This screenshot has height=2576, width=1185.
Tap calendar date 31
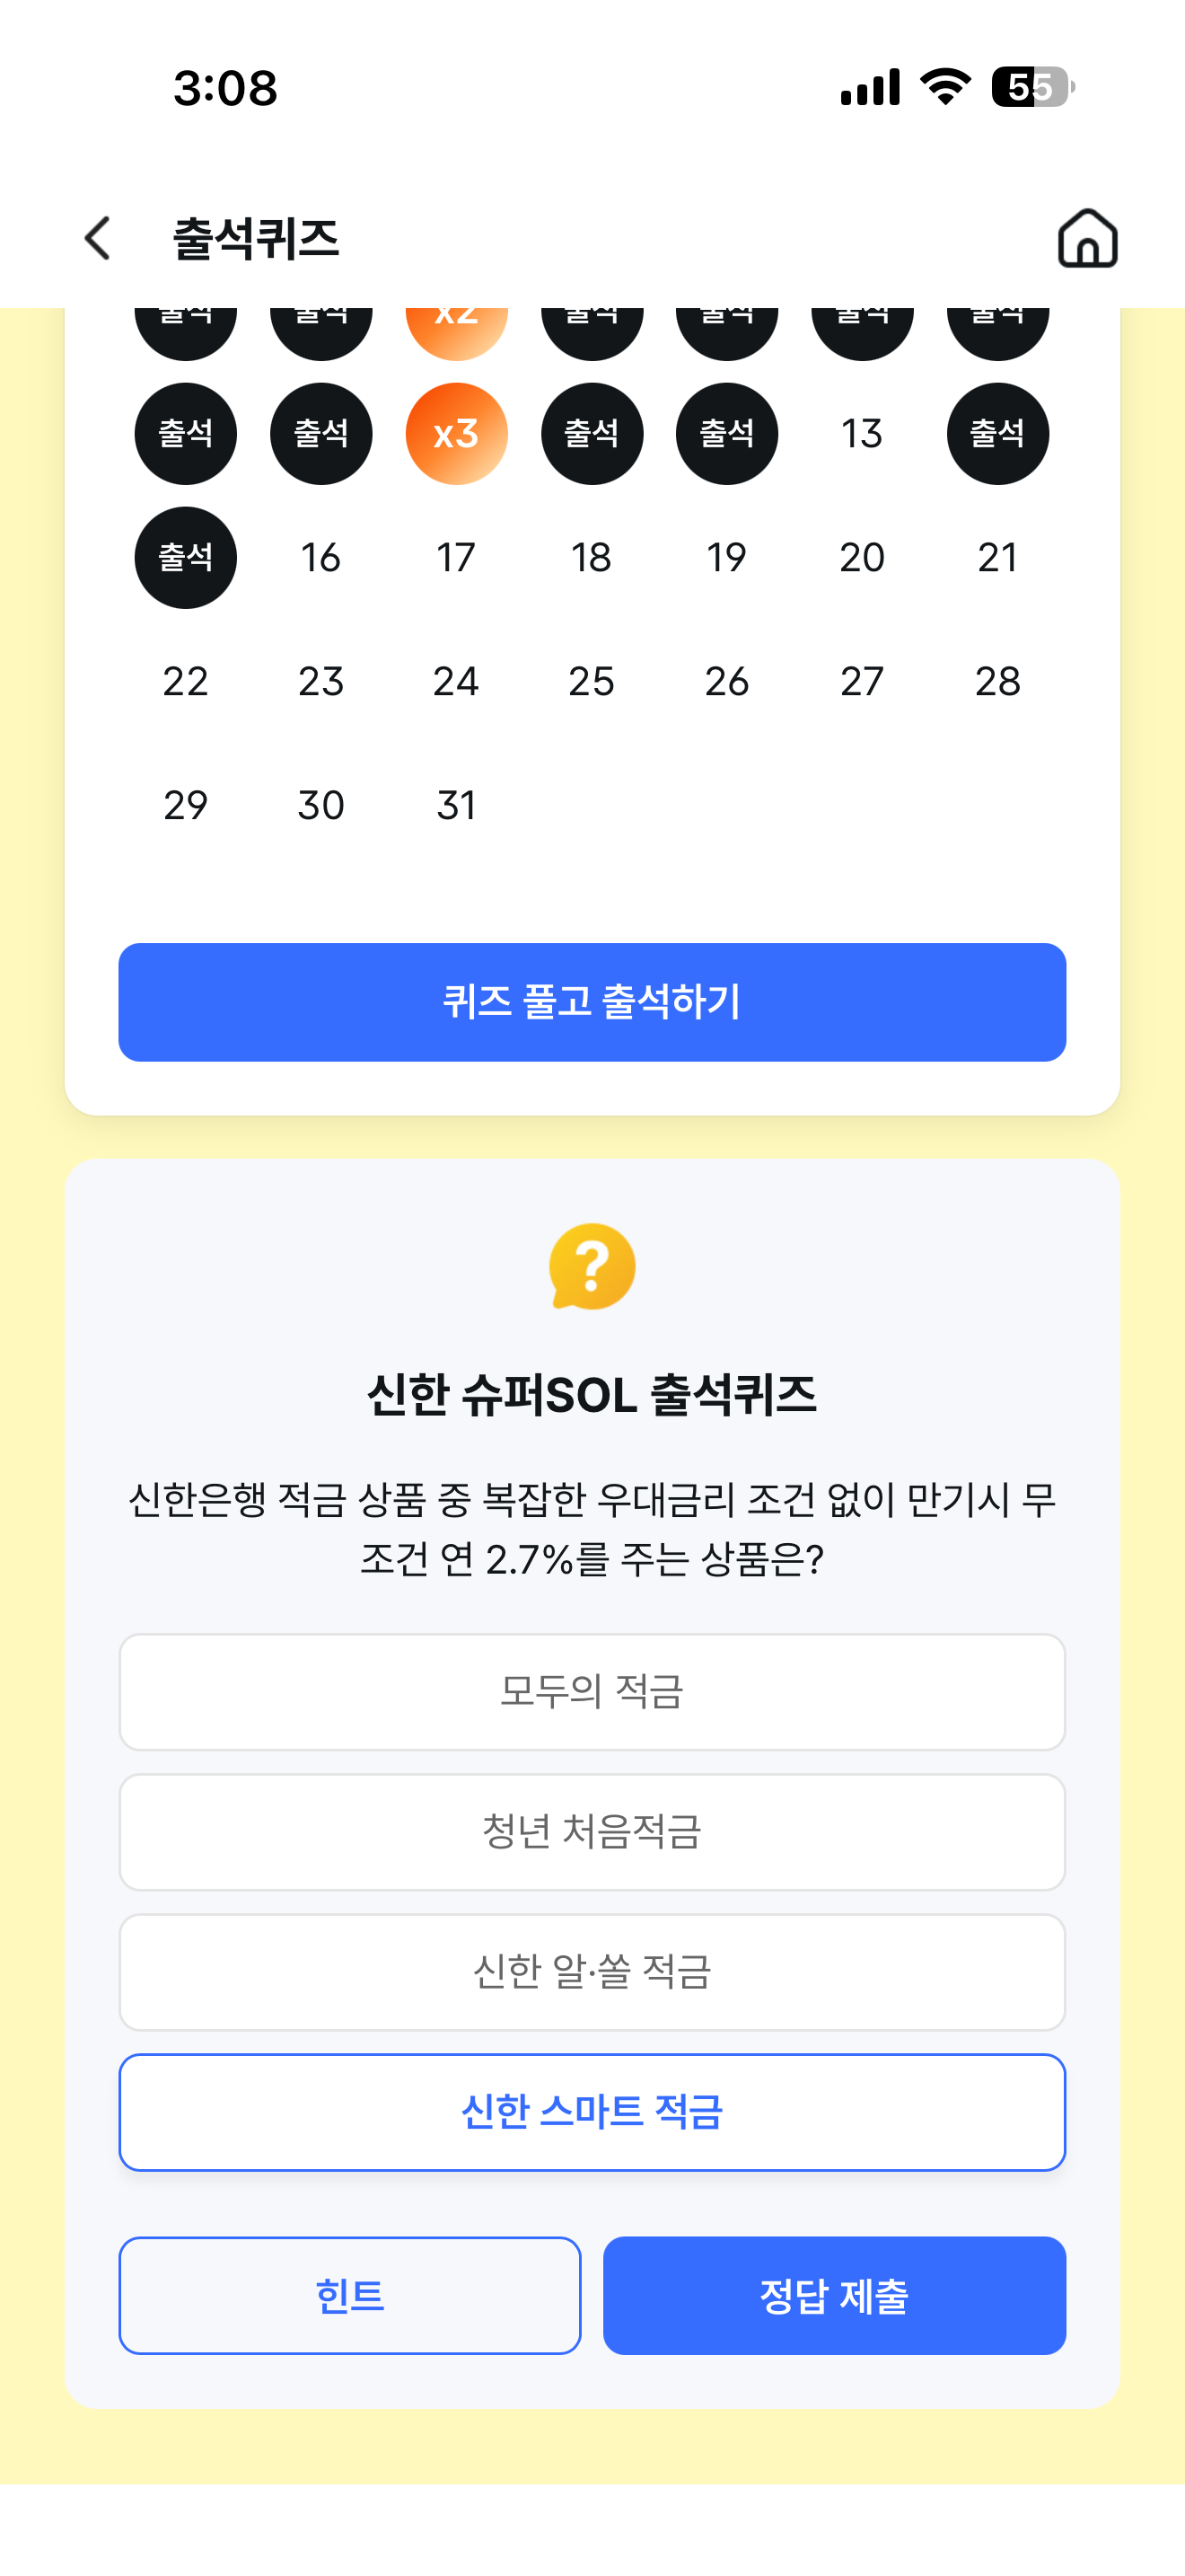coord(457,806)
